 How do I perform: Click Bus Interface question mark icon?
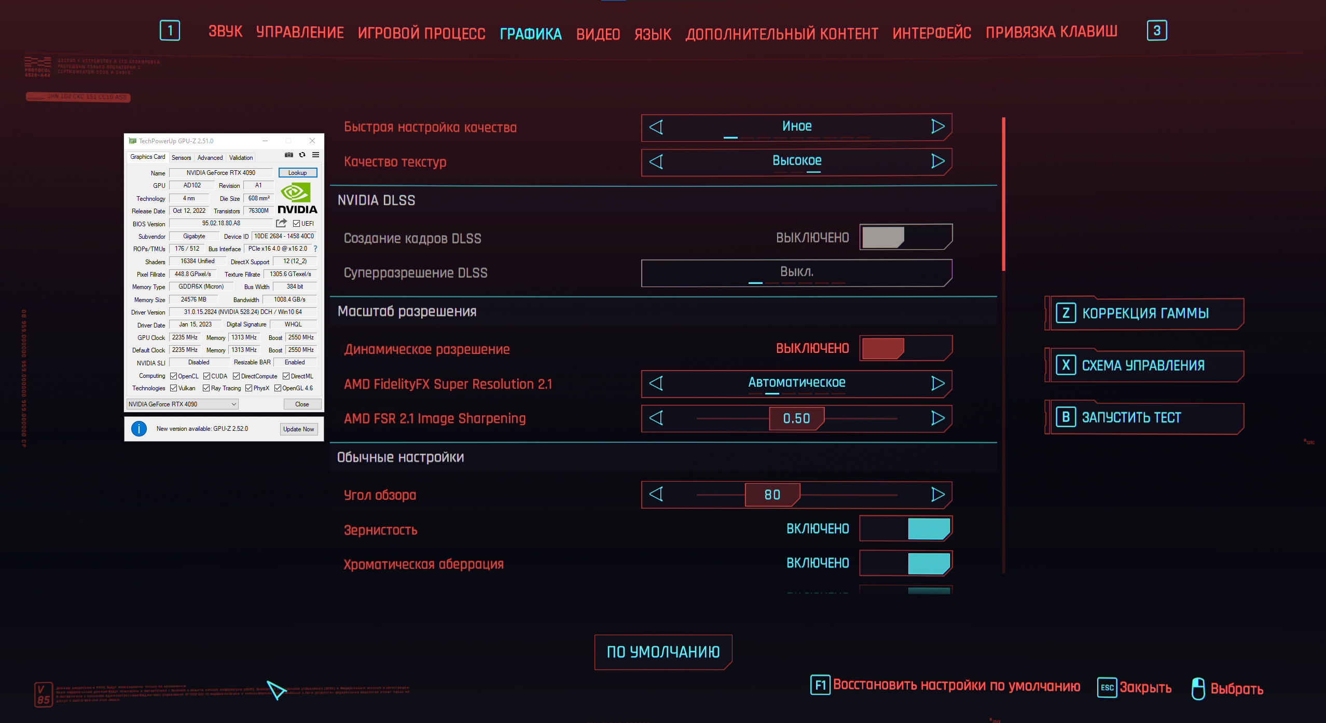click(x=315, y=249)
